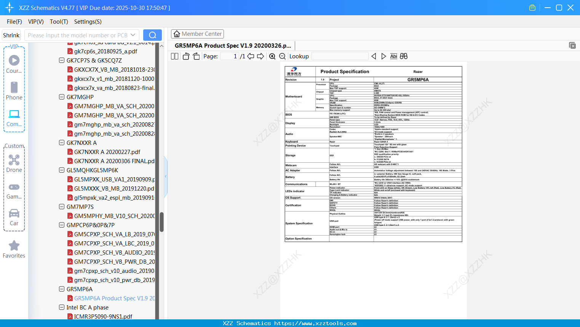This screenshot has width=580, height=327.
Task: Click the file tree vertical scrollbar
Action: tap(161, 222)
